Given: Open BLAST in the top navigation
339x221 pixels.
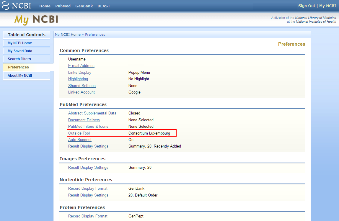Looking at the screenshot, I should point(104,6).
